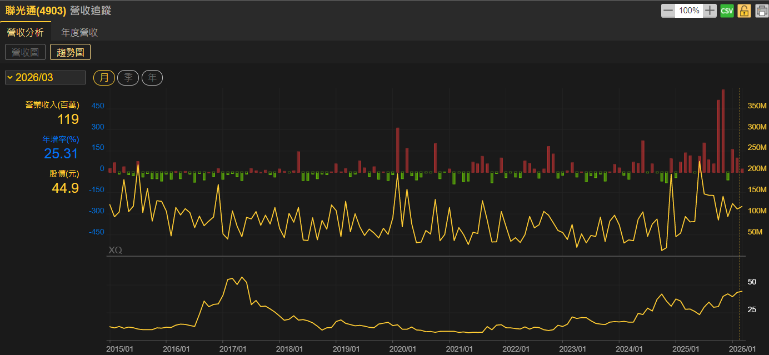Open the 營收分析 tab

[x=25, y=32]
